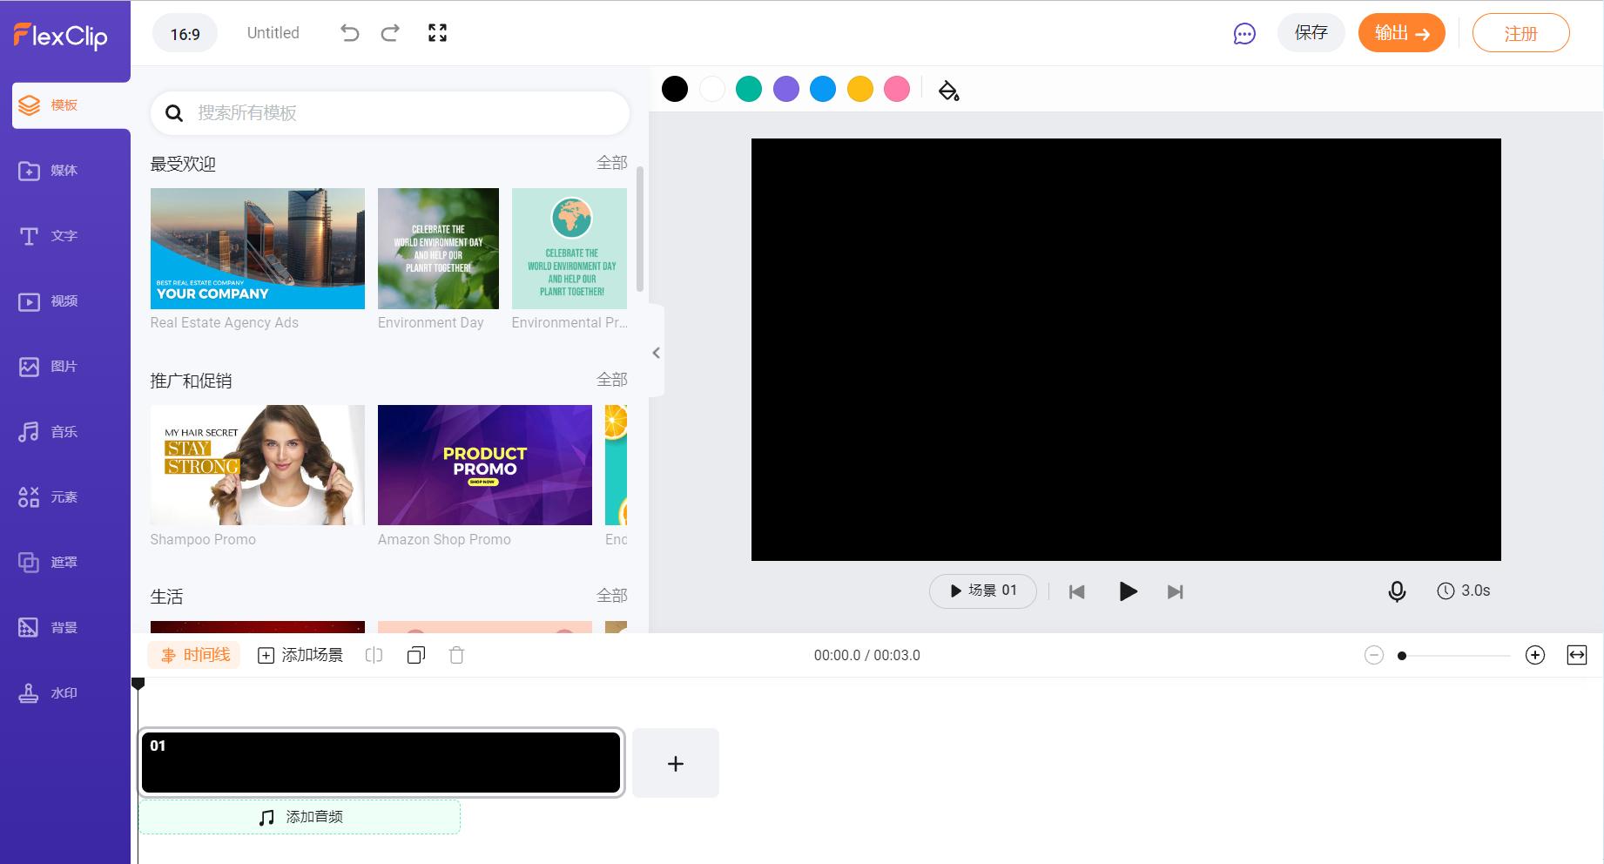Image resolution: width=1604 pixels, height=864 pixels.
Task: Delete scene with trash icon
Action: click(456, 655)
